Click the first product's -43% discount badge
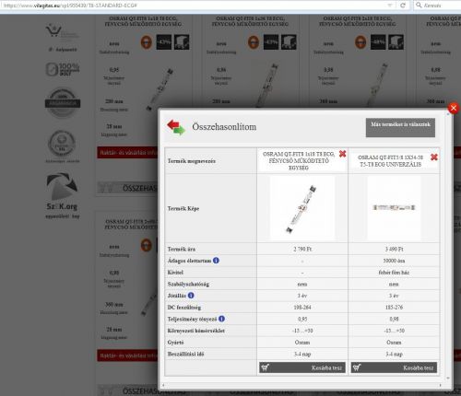This screenshot has width=461, height=396. tap(164, 42)
